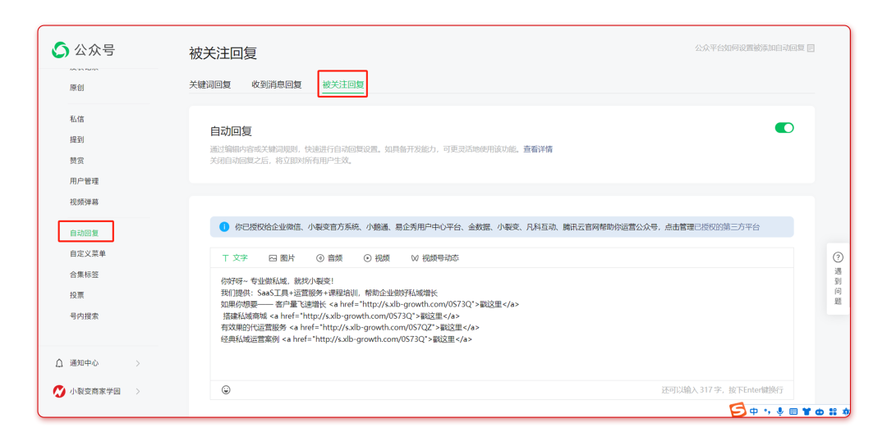Turn off the 自动回复 toggle switch
Image resolution: width=887 pixels, height=441 pixels.
[x=784, y=128]
